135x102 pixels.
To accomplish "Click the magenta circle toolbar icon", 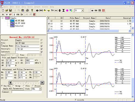I will [67, 10].
